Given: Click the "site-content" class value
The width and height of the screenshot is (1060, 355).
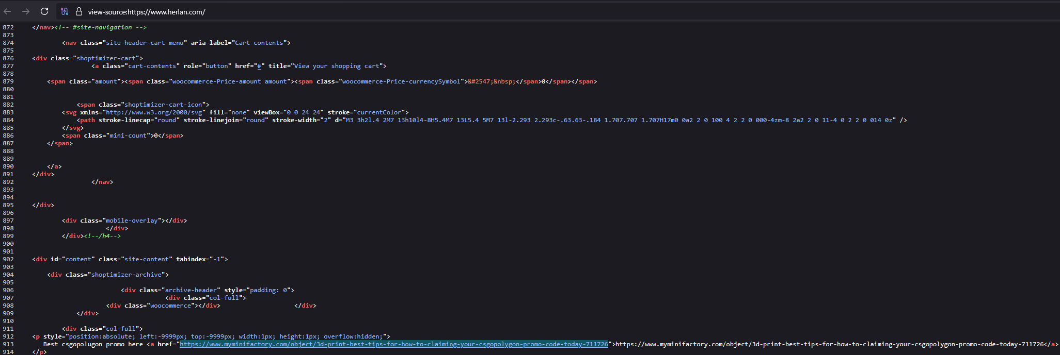Looking at the screenshot, I should pyautogui.click(x=147, y=259).
